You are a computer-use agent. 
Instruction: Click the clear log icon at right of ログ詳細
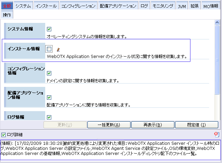217,135
